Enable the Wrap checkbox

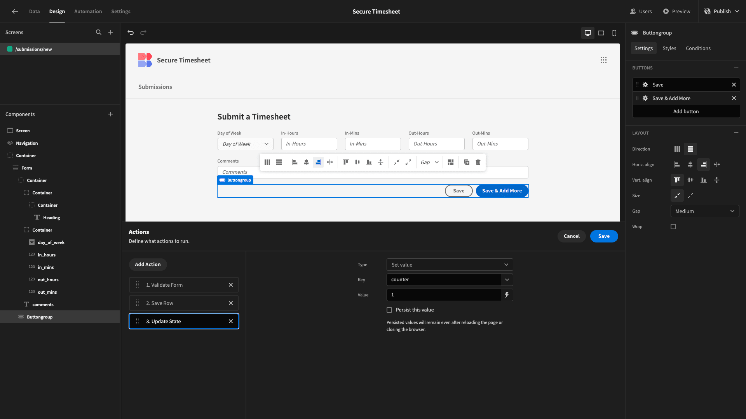click(673, 227)
